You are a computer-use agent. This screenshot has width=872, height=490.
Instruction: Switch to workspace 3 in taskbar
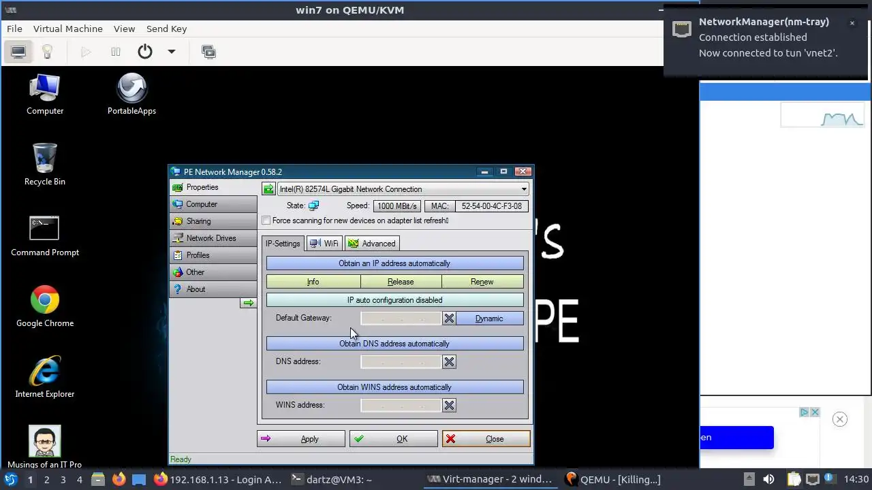pyautogui.click(x=63, y=480)
